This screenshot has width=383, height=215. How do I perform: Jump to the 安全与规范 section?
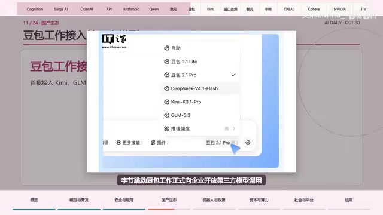coord(124,200)
